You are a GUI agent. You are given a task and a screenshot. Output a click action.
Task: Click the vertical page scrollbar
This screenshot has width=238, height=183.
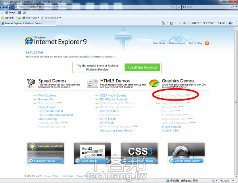click(x=236, y=102)
